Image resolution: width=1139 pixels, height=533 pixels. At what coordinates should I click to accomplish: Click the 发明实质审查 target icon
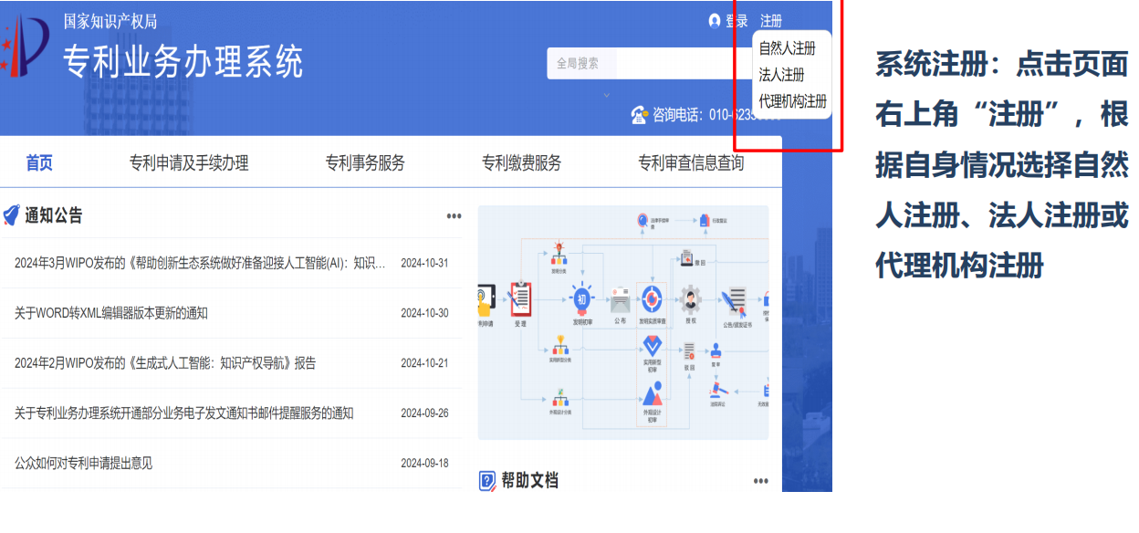tap(652, 298)
